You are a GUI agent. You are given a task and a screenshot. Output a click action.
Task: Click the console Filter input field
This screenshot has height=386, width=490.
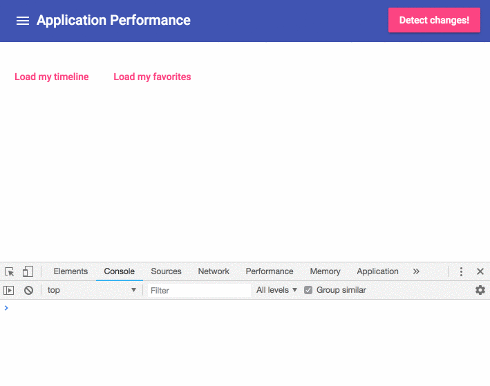click(199, 291)
